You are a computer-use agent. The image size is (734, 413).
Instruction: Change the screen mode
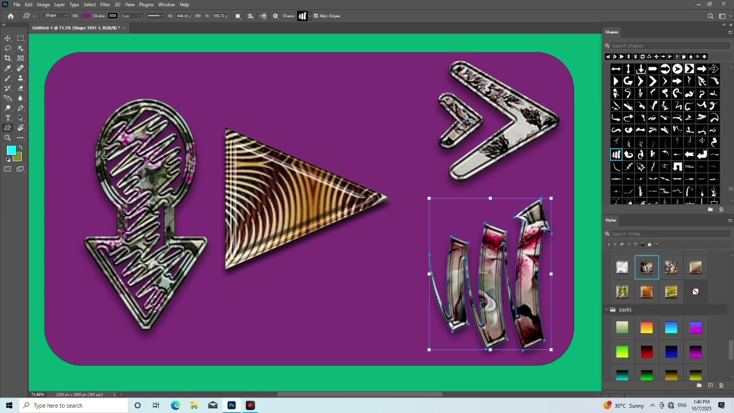(x=21, y=169)
